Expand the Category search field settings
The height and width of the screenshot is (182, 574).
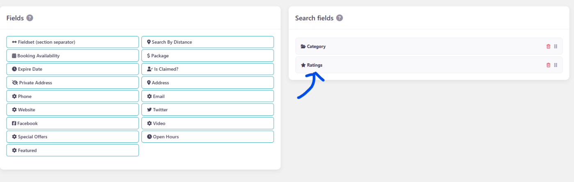click(410, 46)
